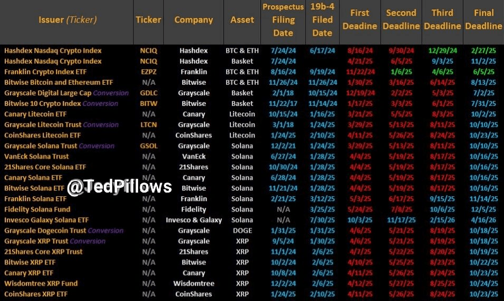This screenshot has height=301, width=504.
Task: Click Grayscale Dogecoin Trust Conversion entry
Action: [64, 230]
